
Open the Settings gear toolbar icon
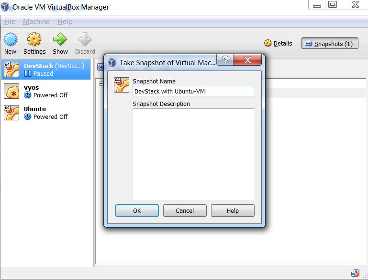[x=34, y=39]
